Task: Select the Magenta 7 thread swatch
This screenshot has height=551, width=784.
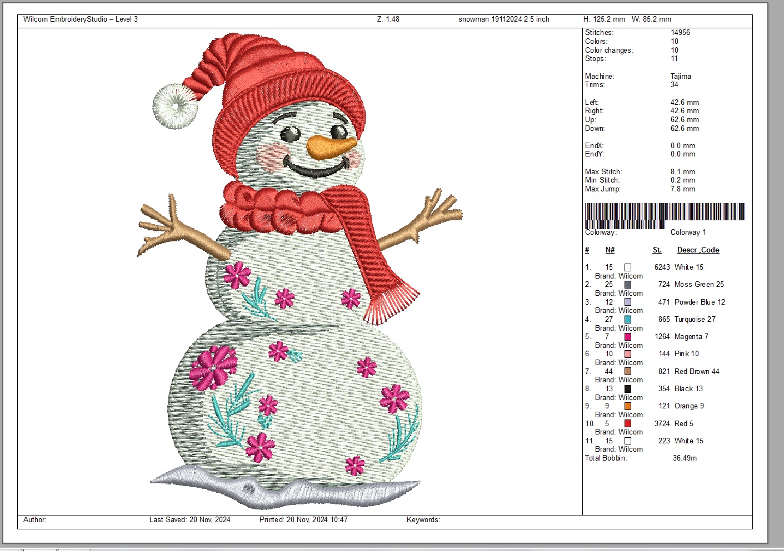Action: pos(627,337)
